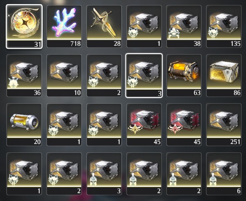Select the plain silver box with count 10
This screenshot has height=201, width=246.
[x=64, y=75]
